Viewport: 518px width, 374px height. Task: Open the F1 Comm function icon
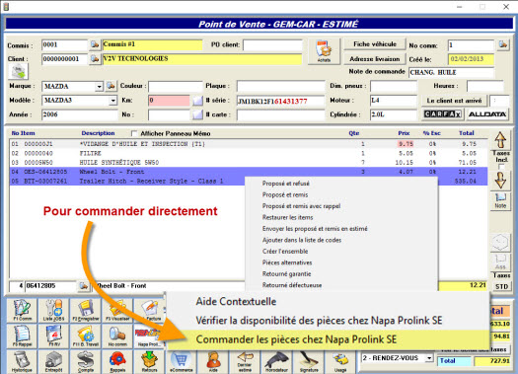coord(22,310)
